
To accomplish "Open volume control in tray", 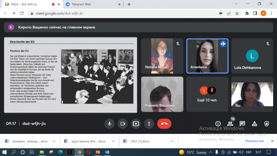I will (x=241, y=152).
